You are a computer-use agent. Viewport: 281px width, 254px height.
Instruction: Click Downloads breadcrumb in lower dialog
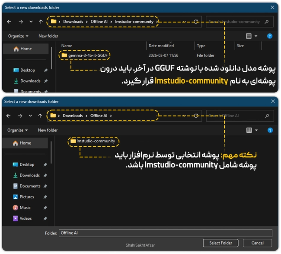coord(73,116)
